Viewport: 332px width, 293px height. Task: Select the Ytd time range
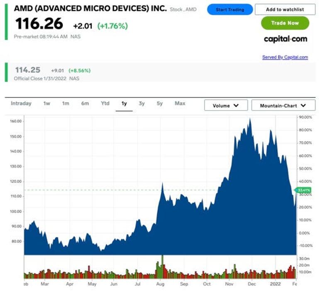(105, 103)
